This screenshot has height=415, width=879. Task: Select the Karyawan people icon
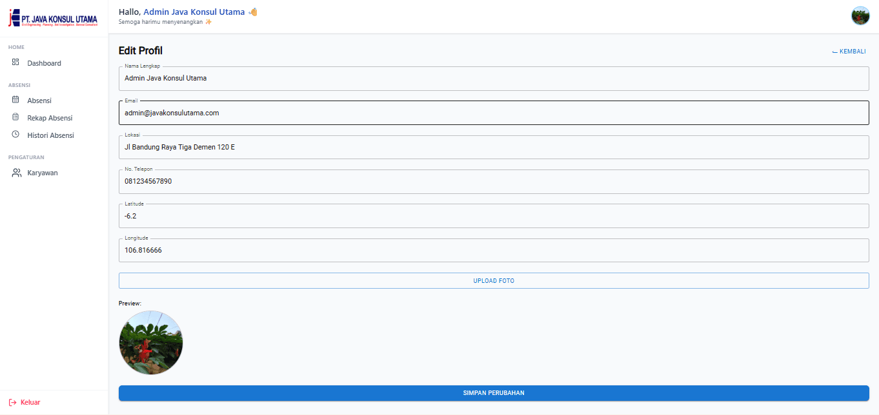[15, 172]
